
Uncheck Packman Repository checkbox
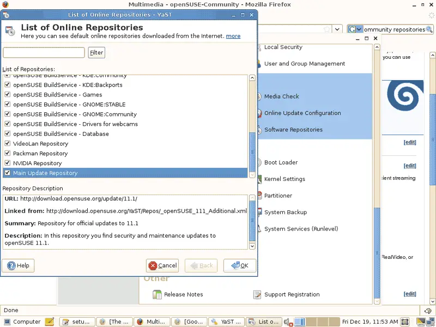[x=8, y=153]
